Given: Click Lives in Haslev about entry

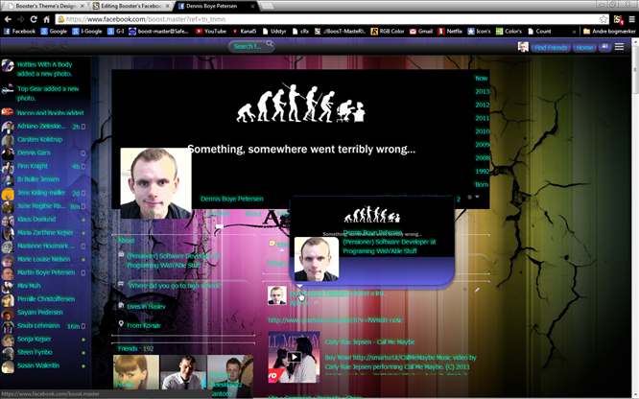Looking at the screenshot, I should (146, 307).
